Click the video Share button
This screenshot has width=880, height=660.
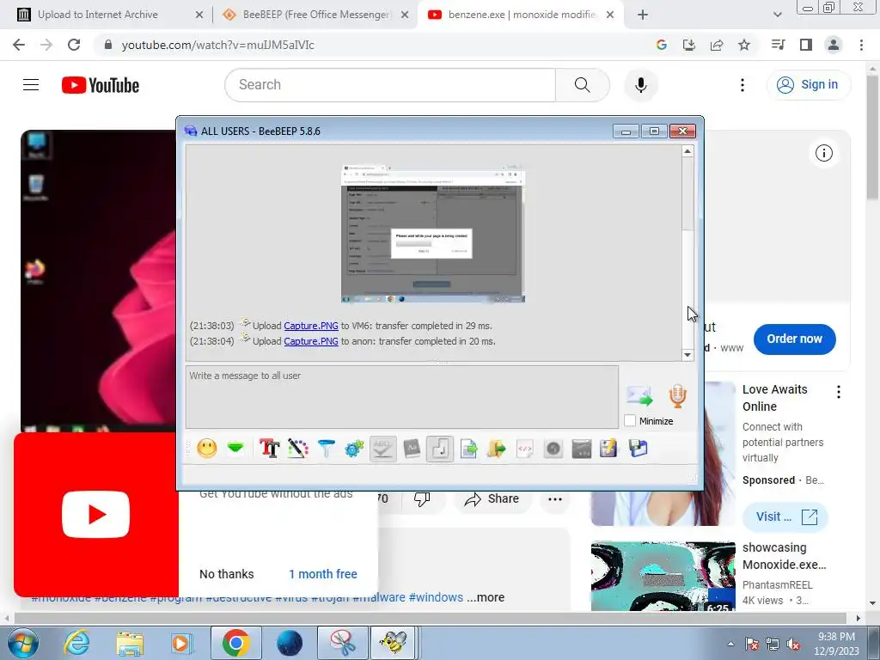click(492, 499)
